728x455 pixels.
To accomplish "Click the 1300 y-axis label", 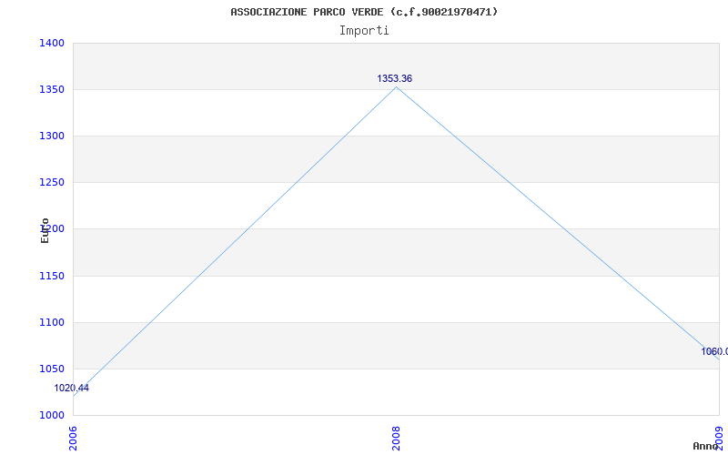I will tap(52, 136).
